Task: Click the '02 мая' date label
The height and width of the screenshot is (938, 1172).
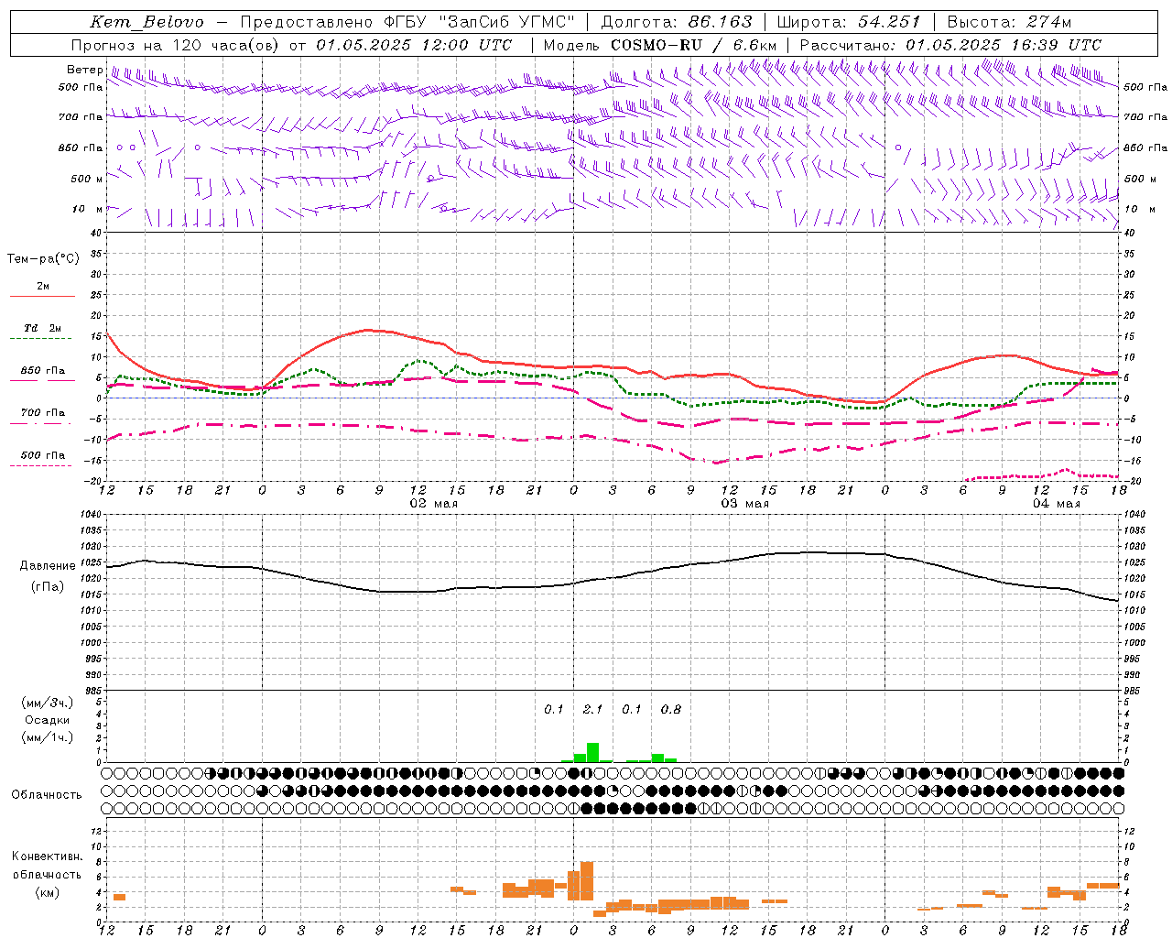Action: click(x=433, y=504)
